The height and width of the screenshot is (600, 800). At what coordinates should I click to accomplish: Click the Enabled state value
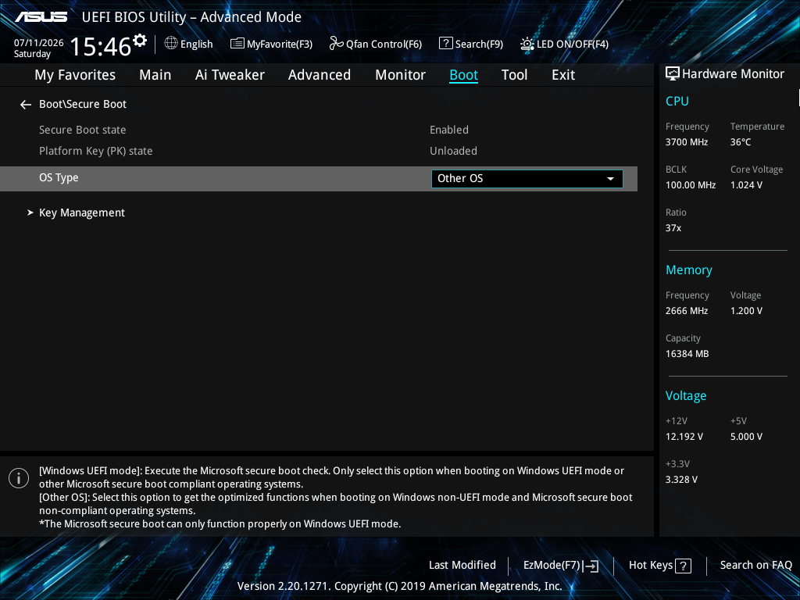click(x=449, y=130)
